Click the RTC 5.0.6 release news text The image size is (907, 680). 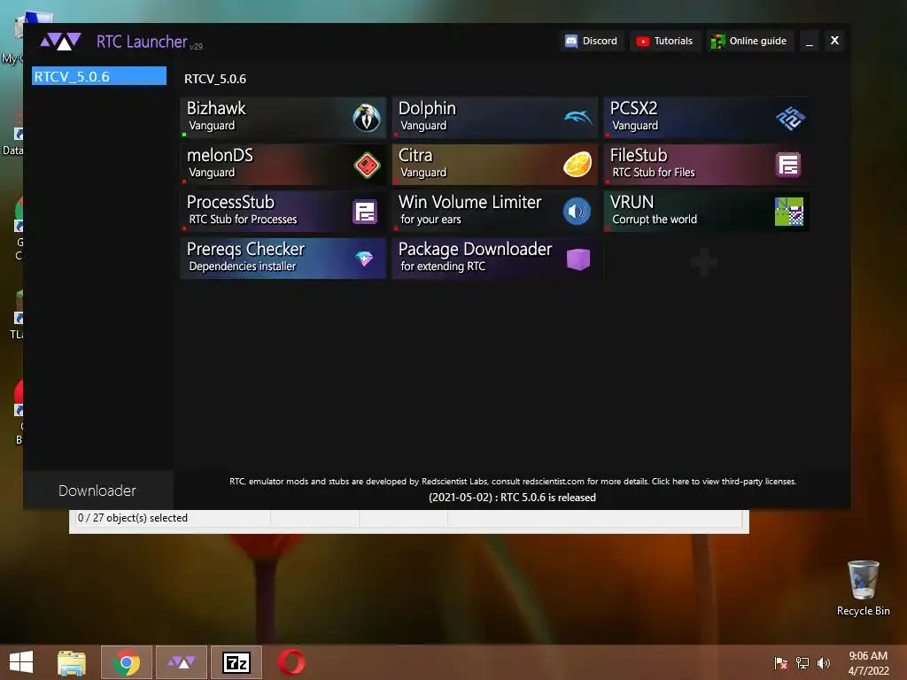point(512,498)
